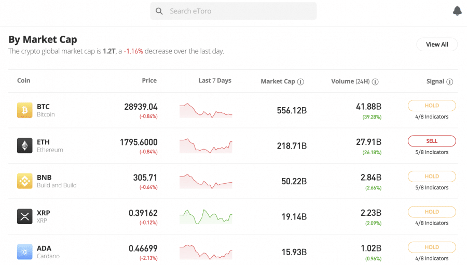This screenshot has width=467, height=265.
Task: Click XRP volume 2.23B
Action: coord(371,213)
